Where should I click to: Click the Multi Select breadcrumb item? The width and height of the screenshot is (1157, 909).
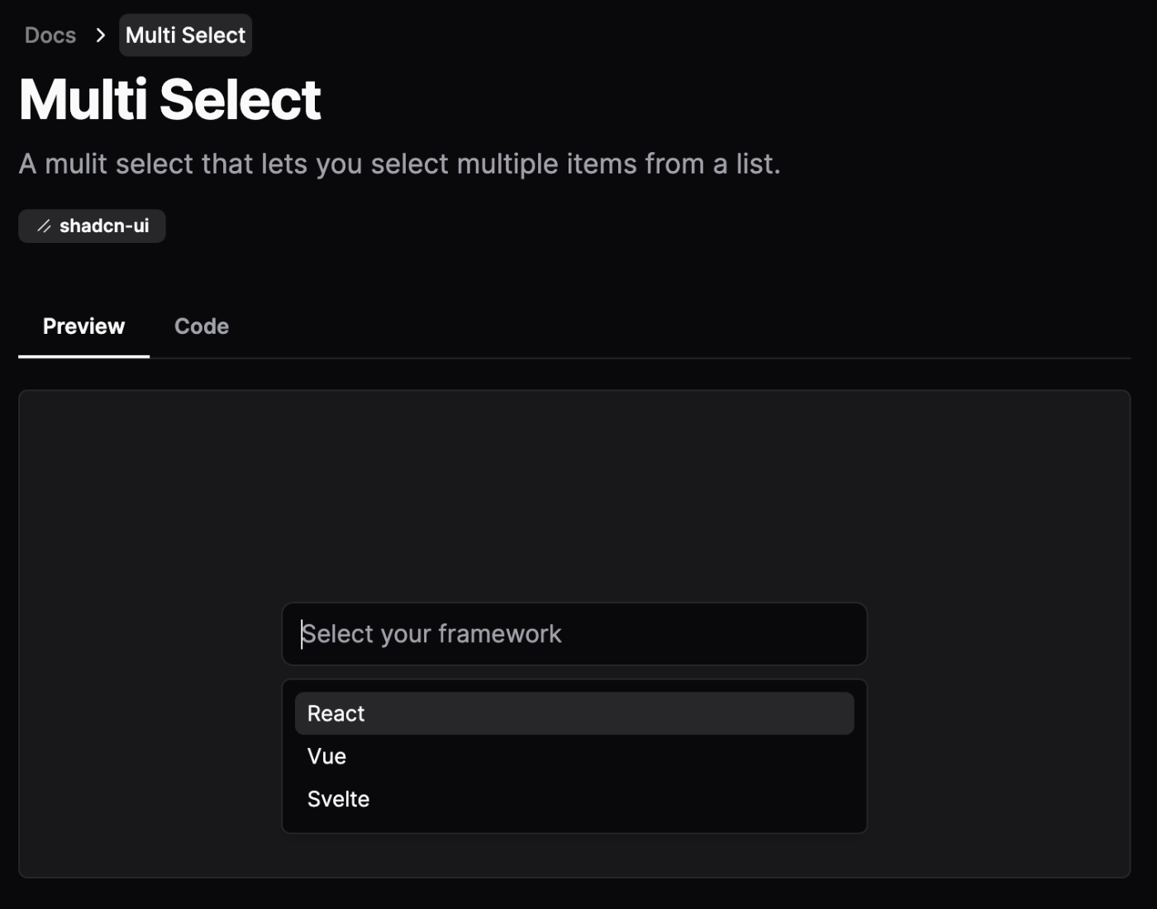pyautogui.click(x=185, y=36)
